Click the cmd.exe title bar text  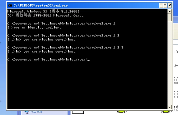coord(40,5)
